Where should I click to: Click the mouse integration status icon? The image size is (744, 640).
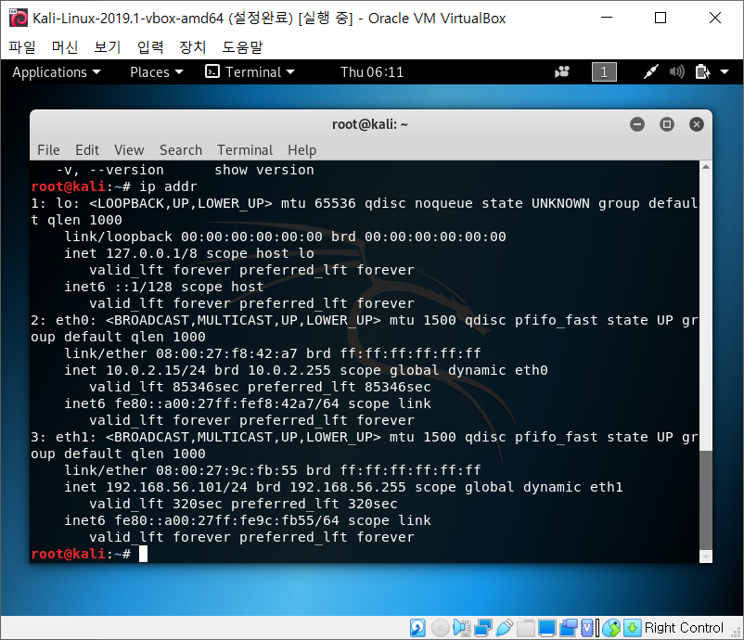(612, 628)
